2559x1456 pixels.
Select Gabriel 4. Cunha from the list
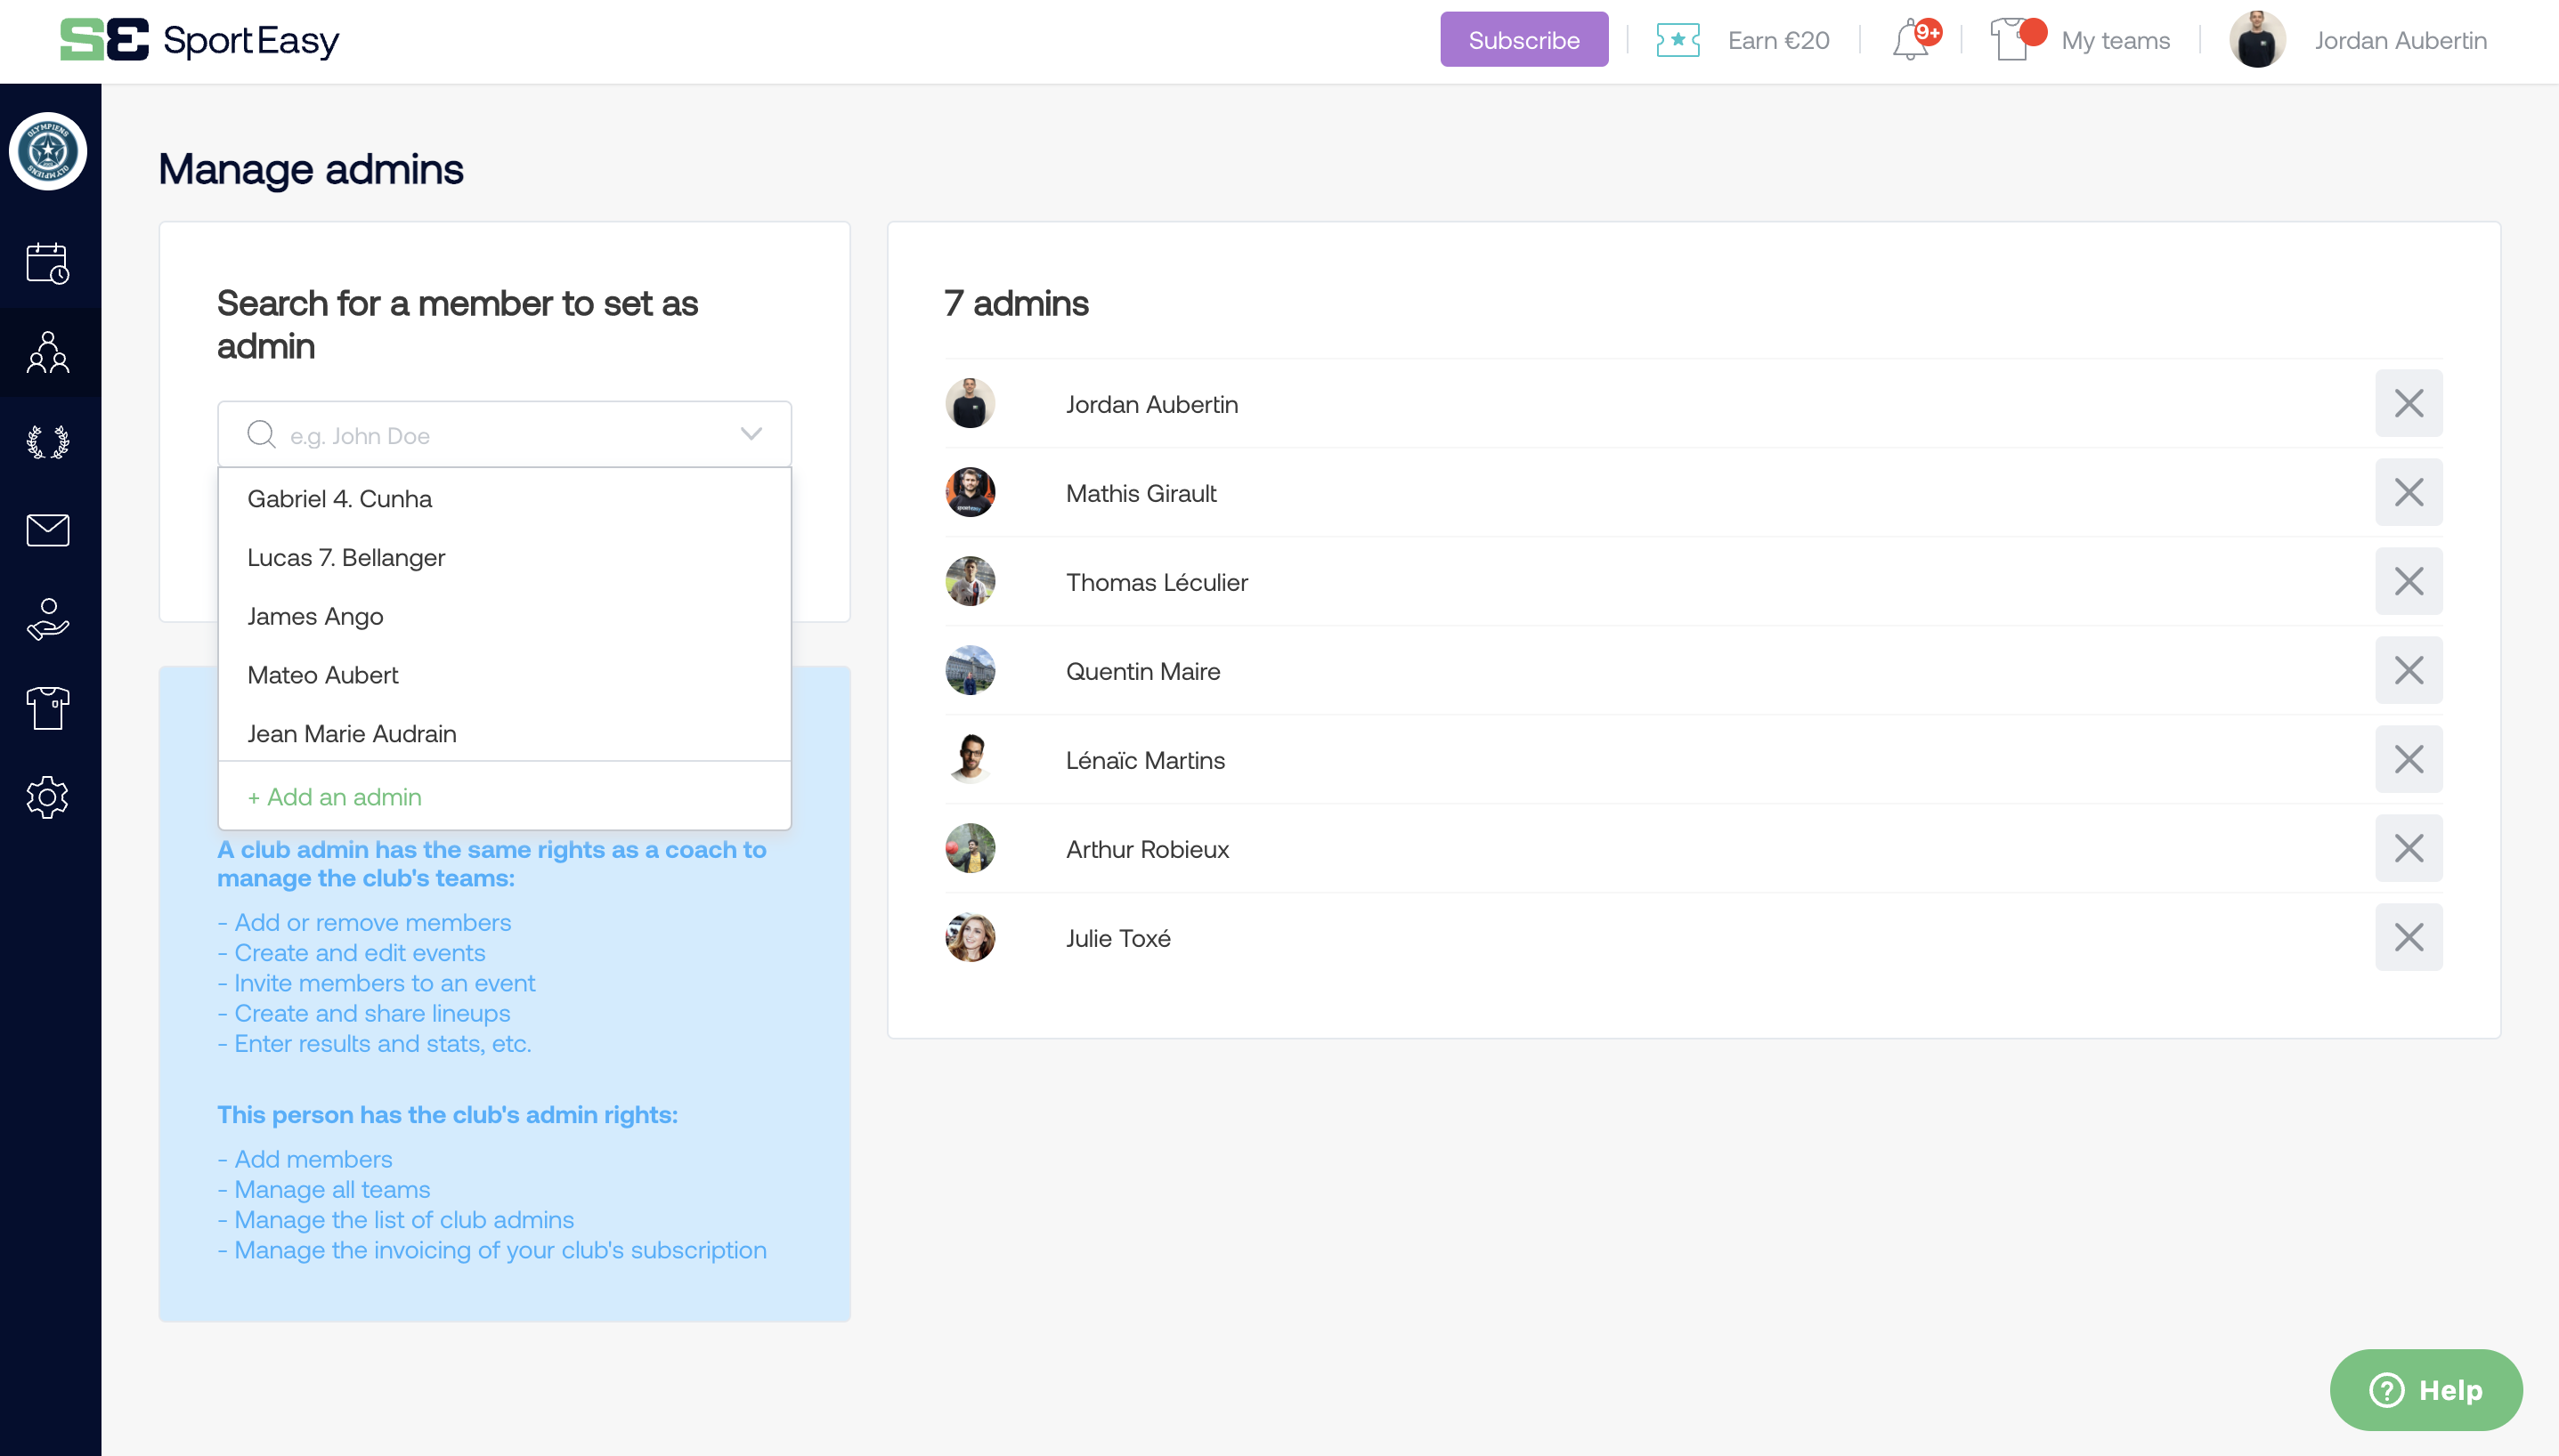click(x=339, y=498)
